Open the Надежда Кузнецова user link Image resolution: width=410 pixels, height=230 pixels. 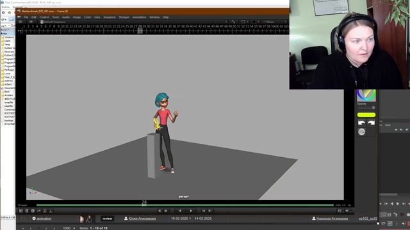[x=332, y=218]
